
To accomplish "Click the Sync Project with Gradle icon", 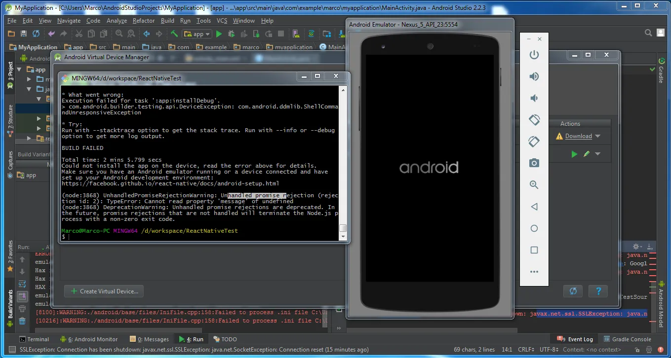I will pos(311,34).
